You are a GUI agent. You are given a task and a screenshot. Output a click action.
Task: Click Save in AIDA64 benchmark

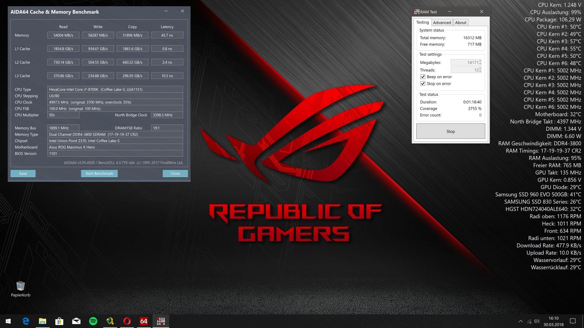(23, 173)
